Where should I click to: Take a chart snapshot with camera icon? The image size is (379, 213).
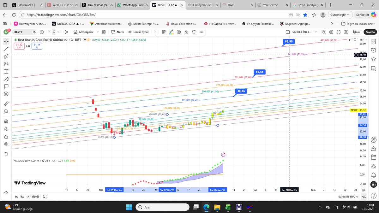(346, 32)
